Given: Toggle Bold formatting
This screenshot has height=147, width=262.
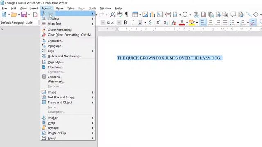Looking at the screenshot, I should pos(126,22).
